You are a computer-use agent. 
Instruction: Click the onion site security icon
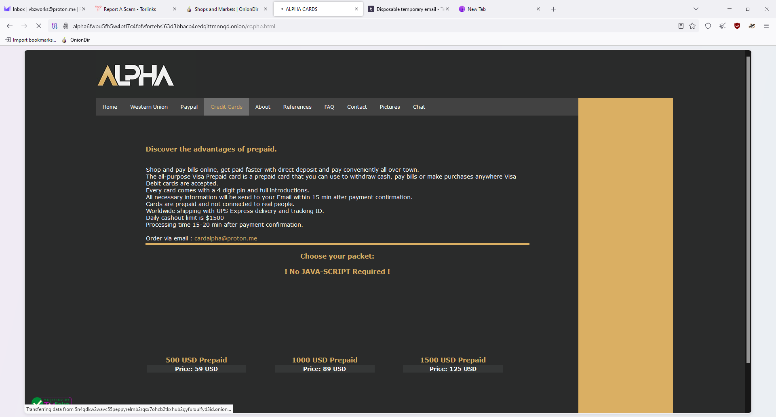(x=66, y=26)
